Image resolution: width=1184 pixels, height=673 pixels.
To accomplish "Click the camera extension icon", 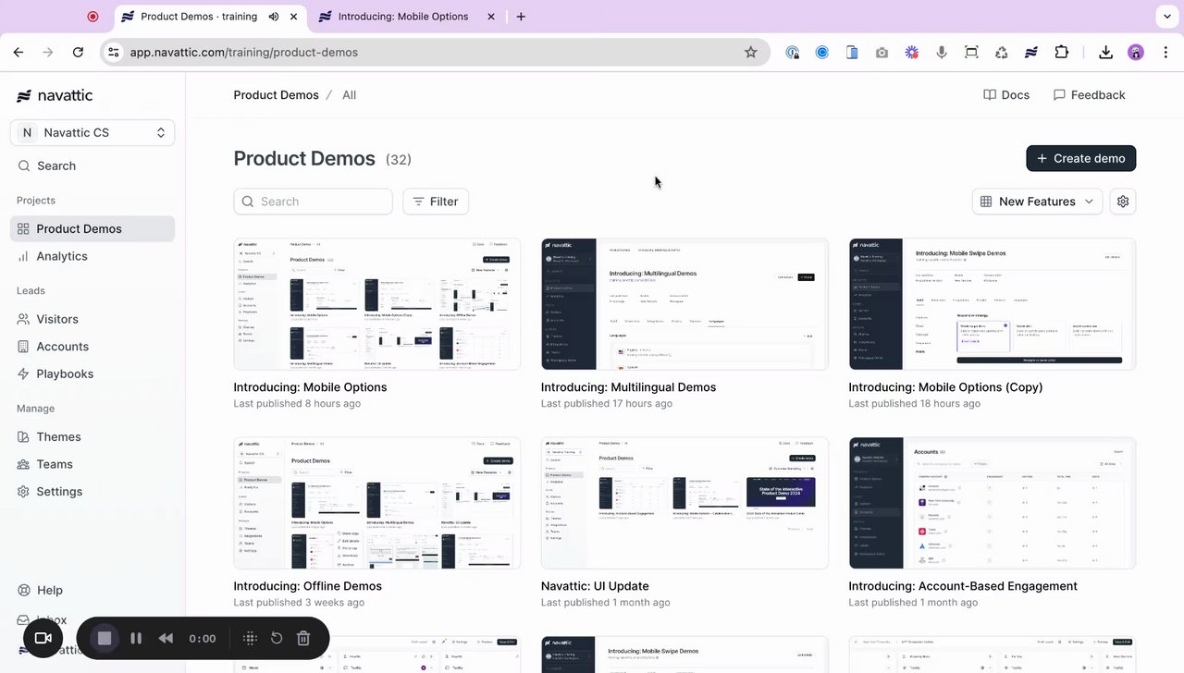I will click(x=882, y=53).
